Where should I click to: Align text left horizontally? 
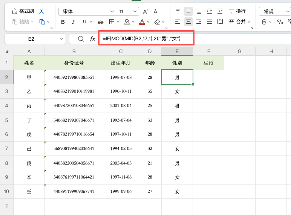(x=178, y=22)
